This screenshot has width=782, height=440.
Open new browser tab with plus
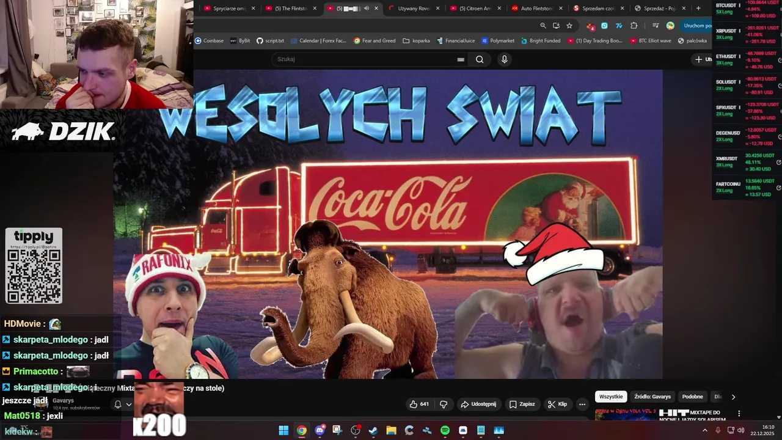698,8
